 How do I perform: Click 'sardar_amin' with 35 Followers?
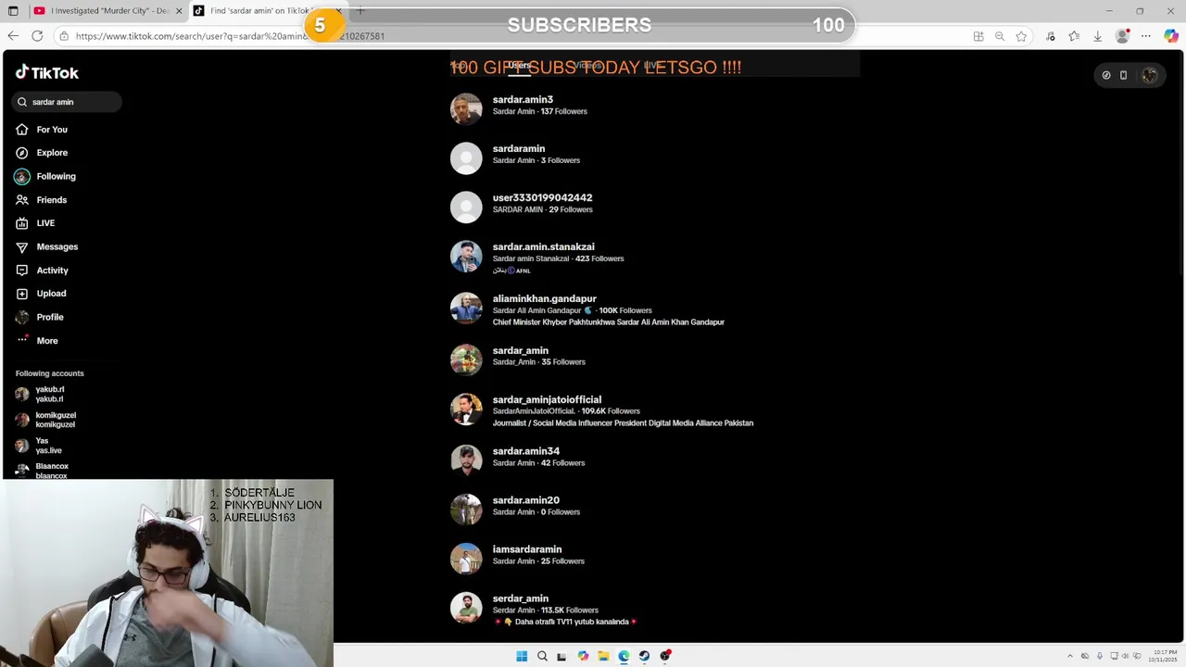click(x=520, y=351)
